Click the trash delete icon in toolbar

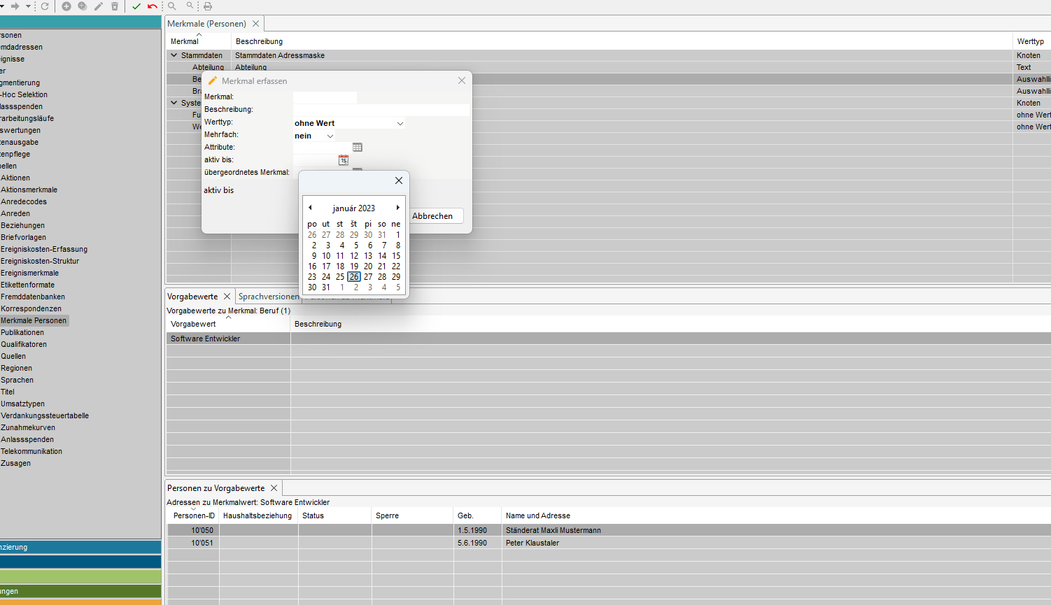click(x=115, y=6)
